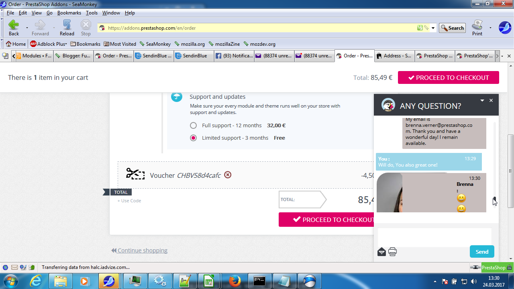This screenshot has width=514, height=289.
Task: Open the Home bookmark
Action: point(16,44)
